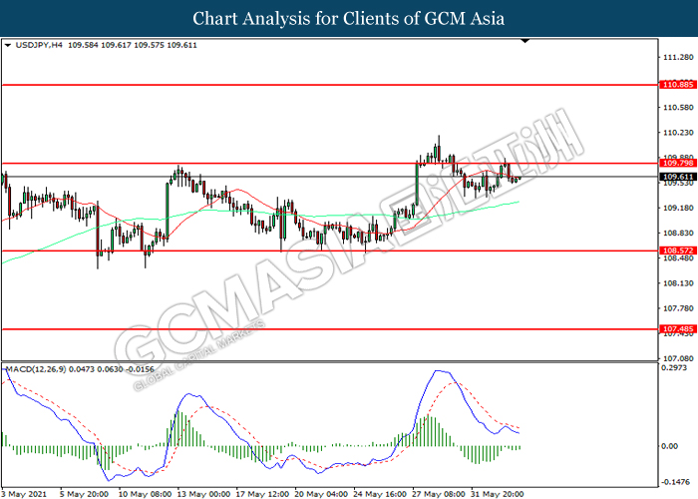Click the 111.230 price axis value
This screenshot has height=499, width=698.
pyautogui.click(x=676, y=57)
